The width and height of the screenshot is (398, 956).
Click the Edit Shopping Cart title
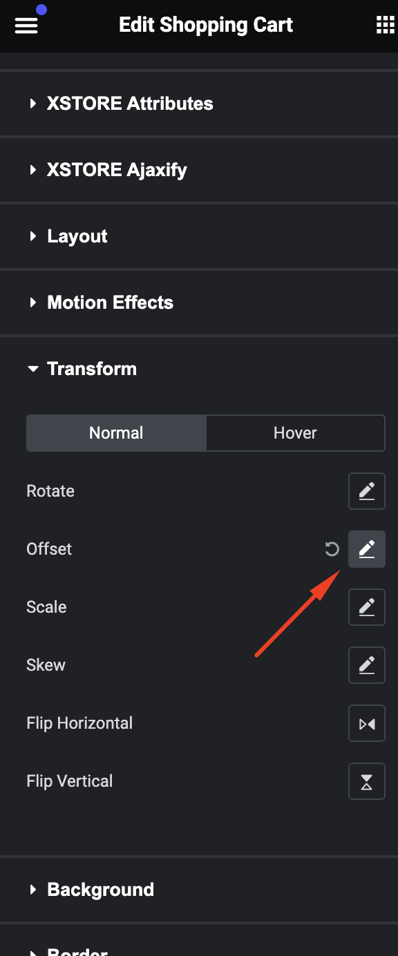[x=206, y=26]
